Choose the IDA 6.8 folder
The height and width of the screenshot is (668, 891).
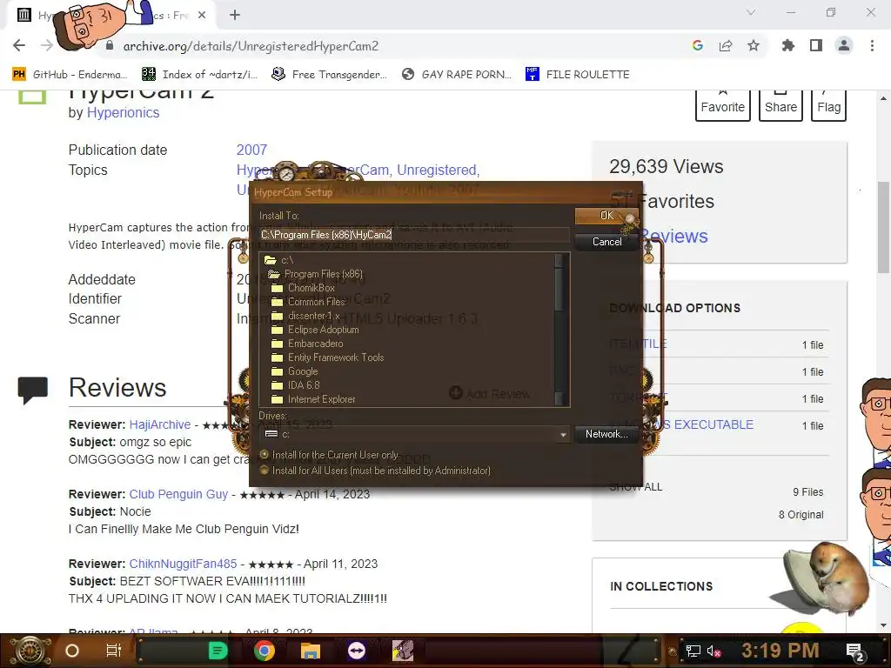click(296, 385)
